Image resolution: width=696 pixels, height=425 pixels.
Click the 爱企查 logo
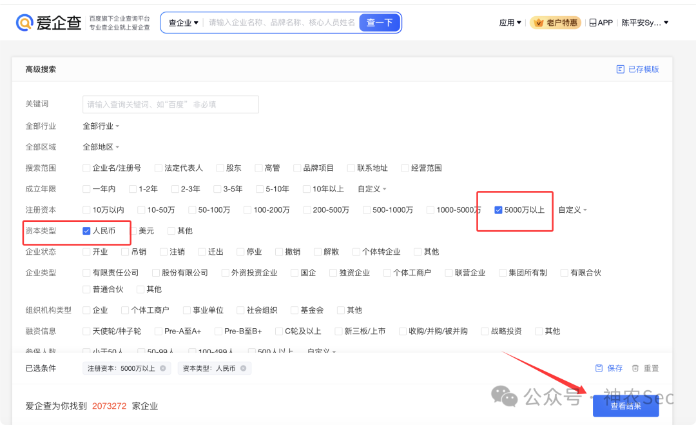coord(49,23)
